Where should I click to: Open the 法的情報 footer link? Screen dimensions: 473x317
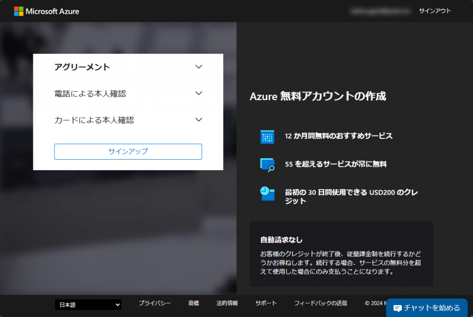click(227, 303)
